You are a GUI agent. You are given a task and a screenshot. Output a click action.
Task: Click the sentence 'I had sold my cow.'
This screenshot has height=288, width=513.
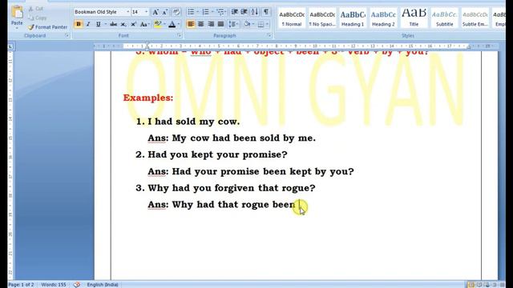[193, 122]
